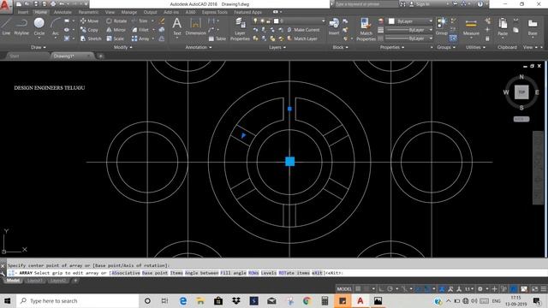Image resolution: width=548 pixels, height=308 pixels.
Task: Open the Annotate ribbon tab
Action: point(63,12)
